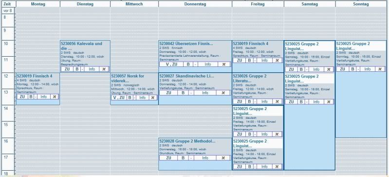389x177 pixels.
Task: Click minus button on Gruppe 2 Methodol
Action: [x=191, y=158]
